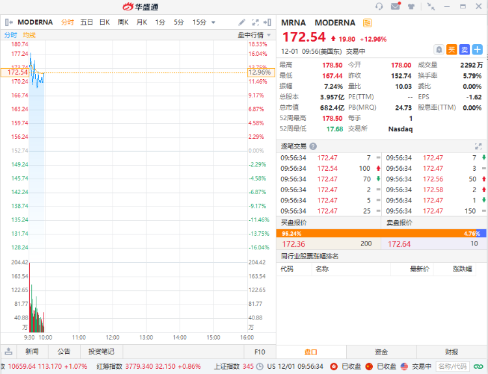Click the US flag market status icon
The width and height of the screenshot is (488, 374).
point(404,367)
